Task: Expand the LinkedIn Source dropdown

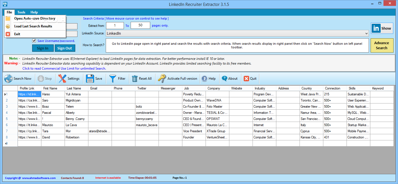Action: pos(366,34)
